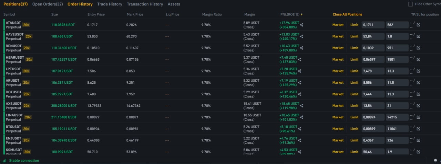The height and width of the screenshot is (164, 441).
Task: Click size value 211.15480 USDT
Action: pyautogui.click(x=64, y=117)
